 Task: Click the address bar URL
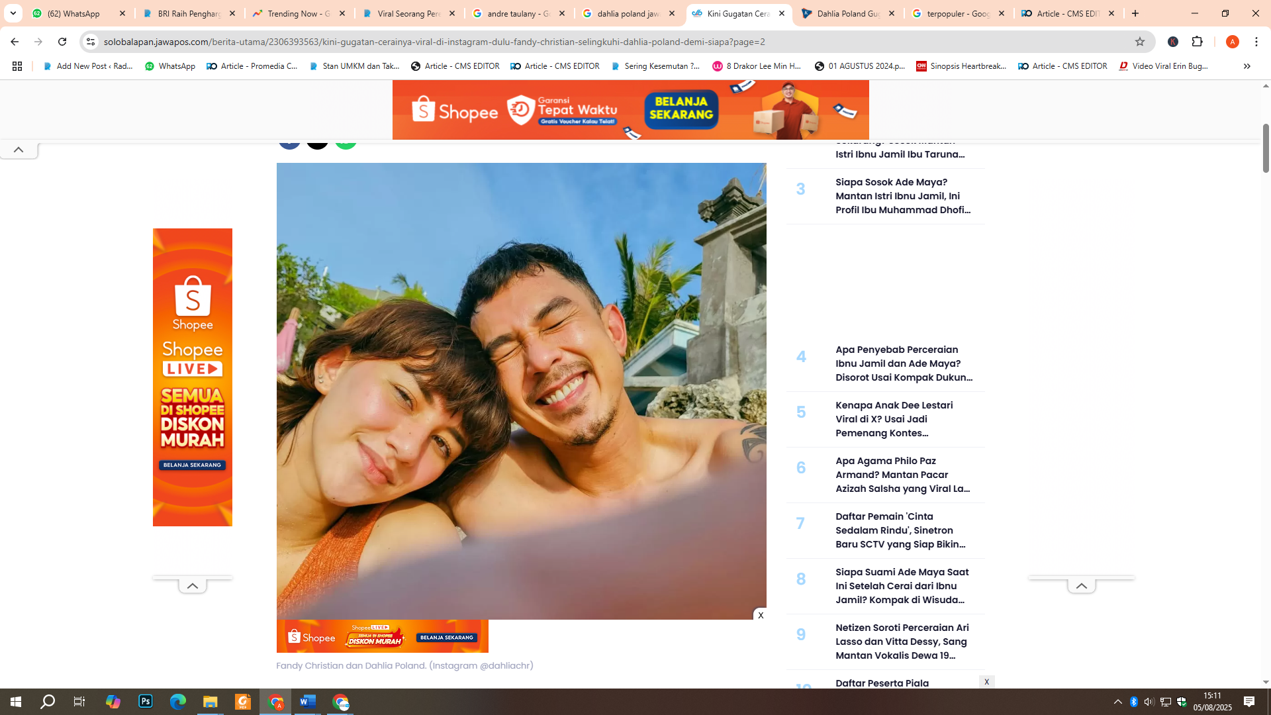click(434, 42)
